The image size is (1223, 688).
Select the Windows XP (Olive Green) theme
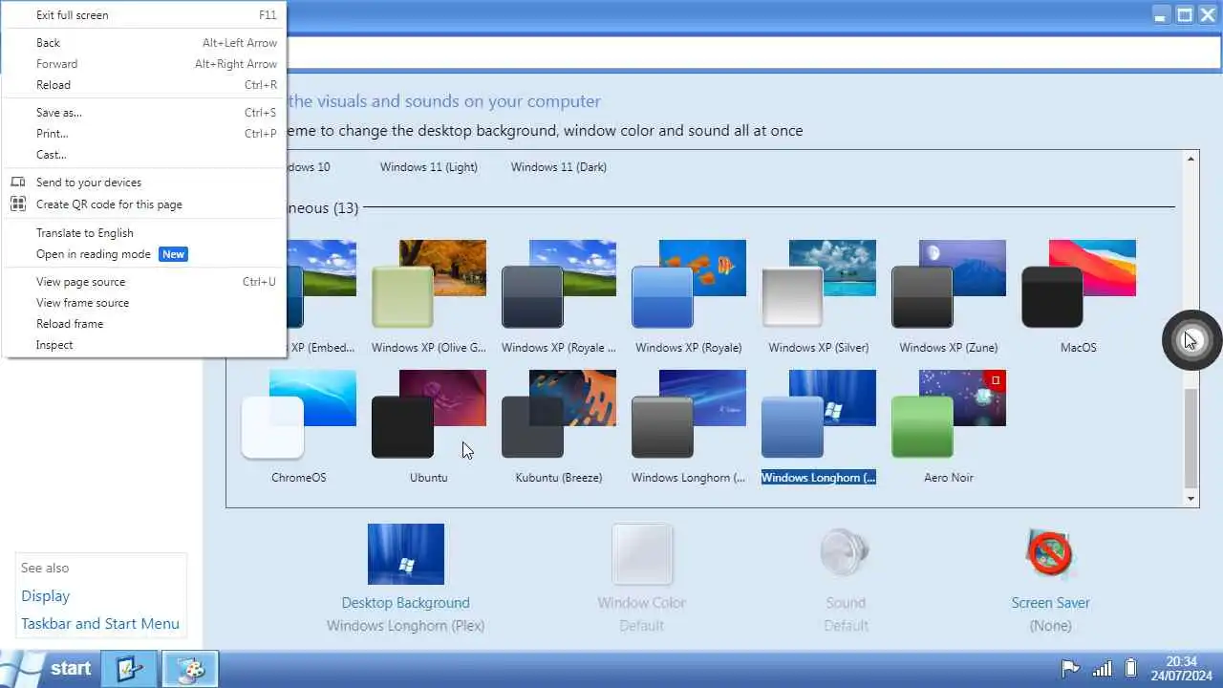(428, 296)
